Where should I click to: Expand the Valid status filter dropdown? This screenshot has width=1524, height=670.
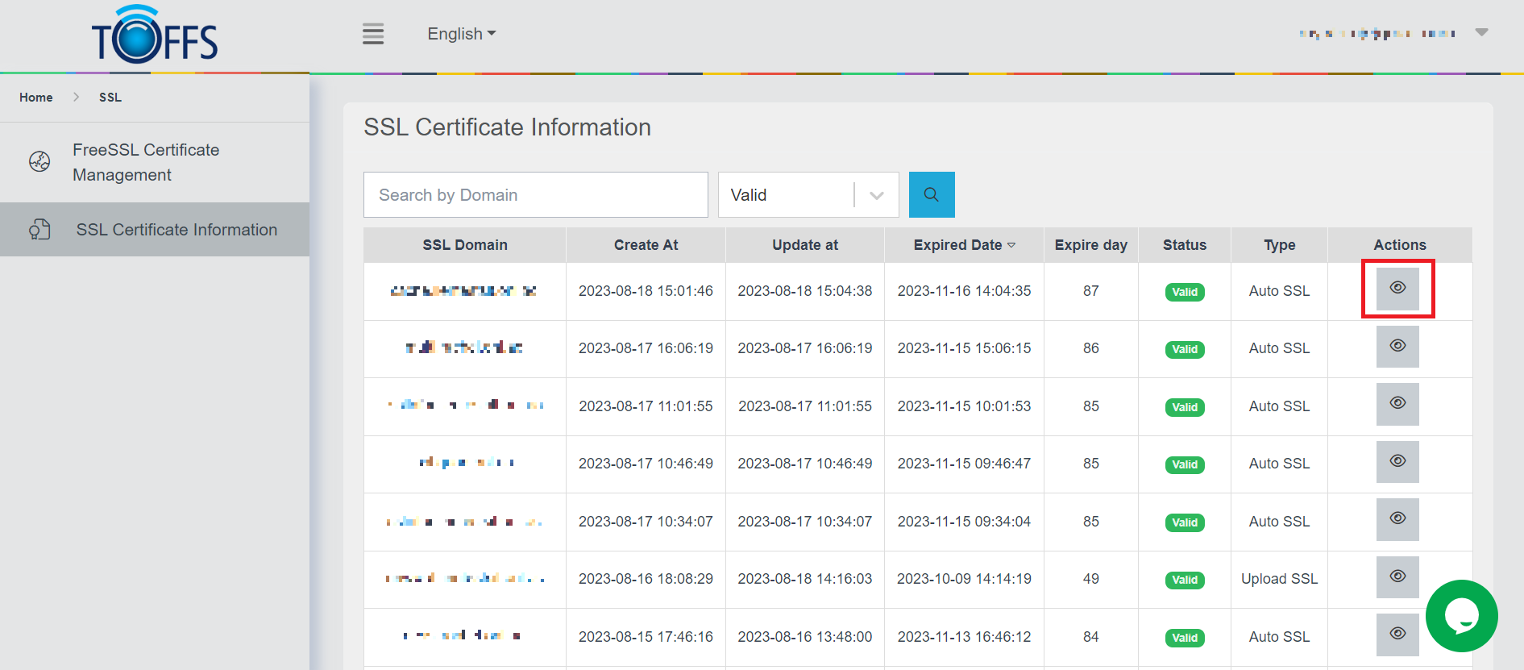[x=877, y=195]
